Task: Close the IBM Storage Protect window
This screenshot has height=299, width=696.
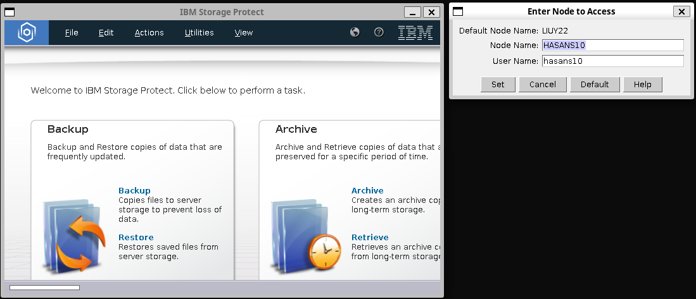Action: tap(431, 12)
